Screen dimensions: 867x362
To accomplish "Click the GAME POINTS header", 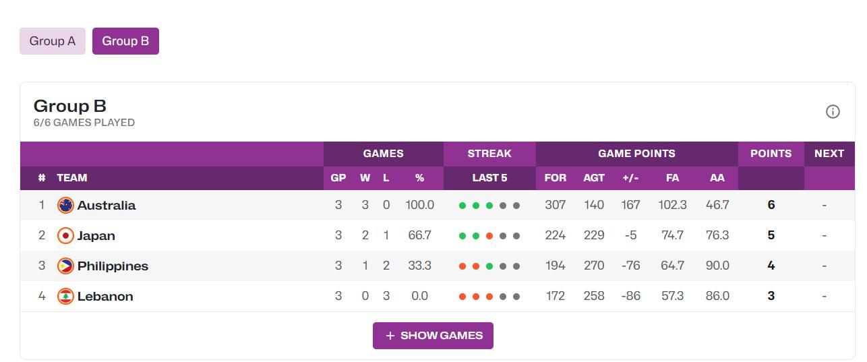I will click(636, 154).
